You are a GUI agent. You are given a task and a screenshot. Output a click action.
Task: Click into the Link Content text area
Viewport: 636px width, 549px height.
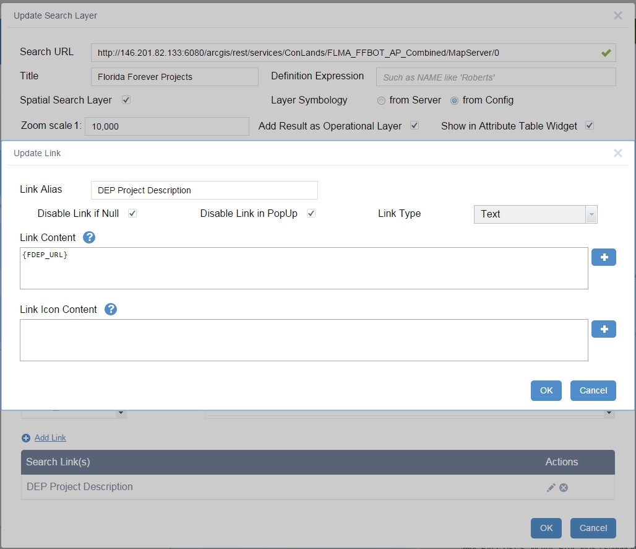(304, 268)
